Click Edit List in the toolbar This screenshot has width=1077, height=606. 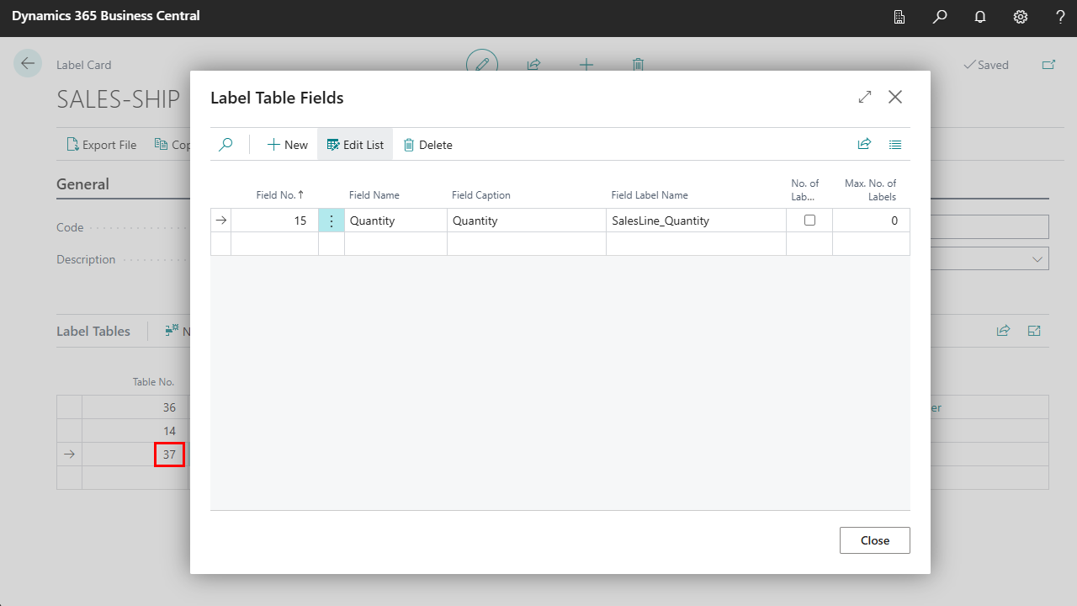355,145
